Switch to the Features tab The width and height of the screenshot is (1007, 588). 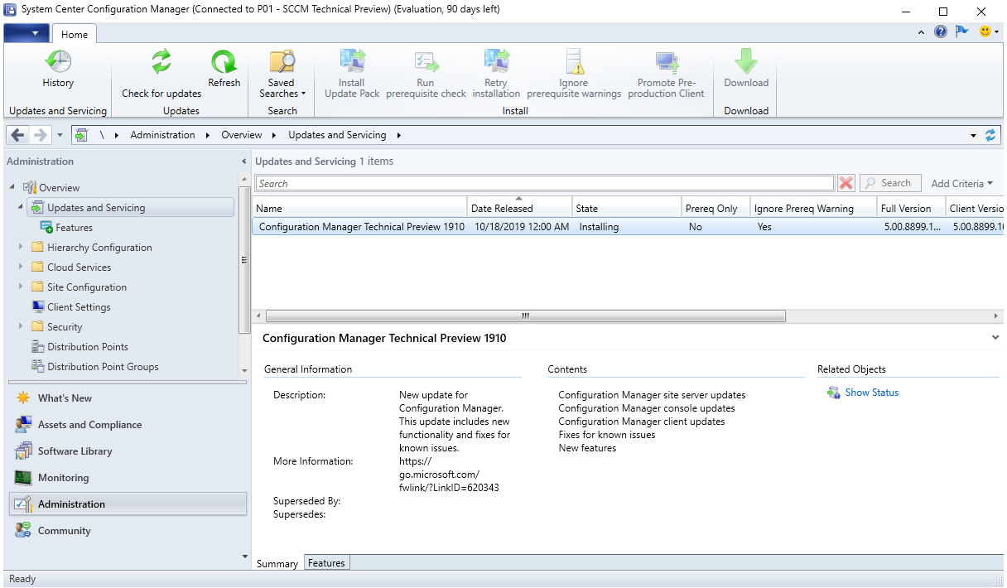(x=326, y=563)
